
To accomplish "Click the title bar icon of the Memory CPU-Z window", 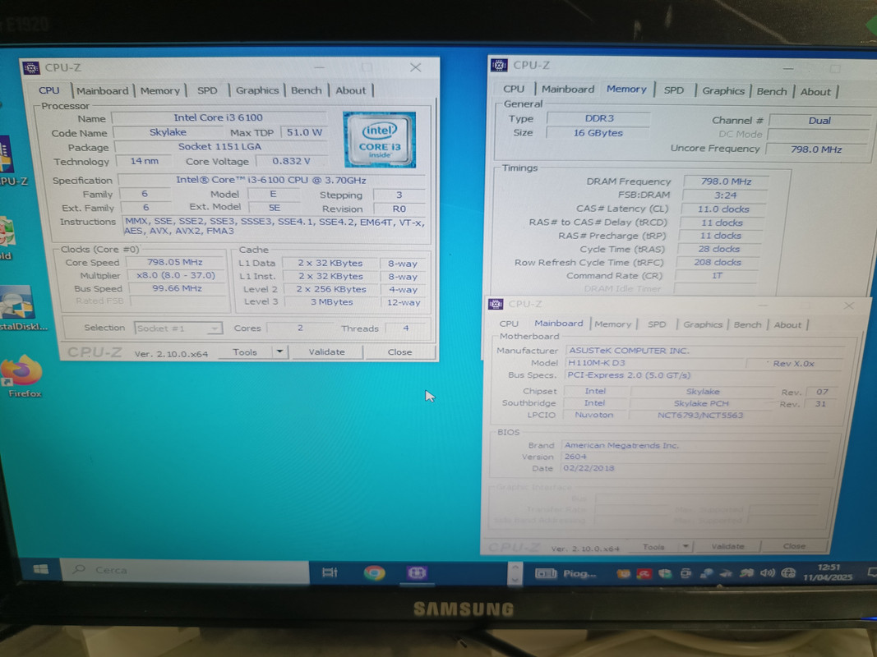I will (498, 66).
